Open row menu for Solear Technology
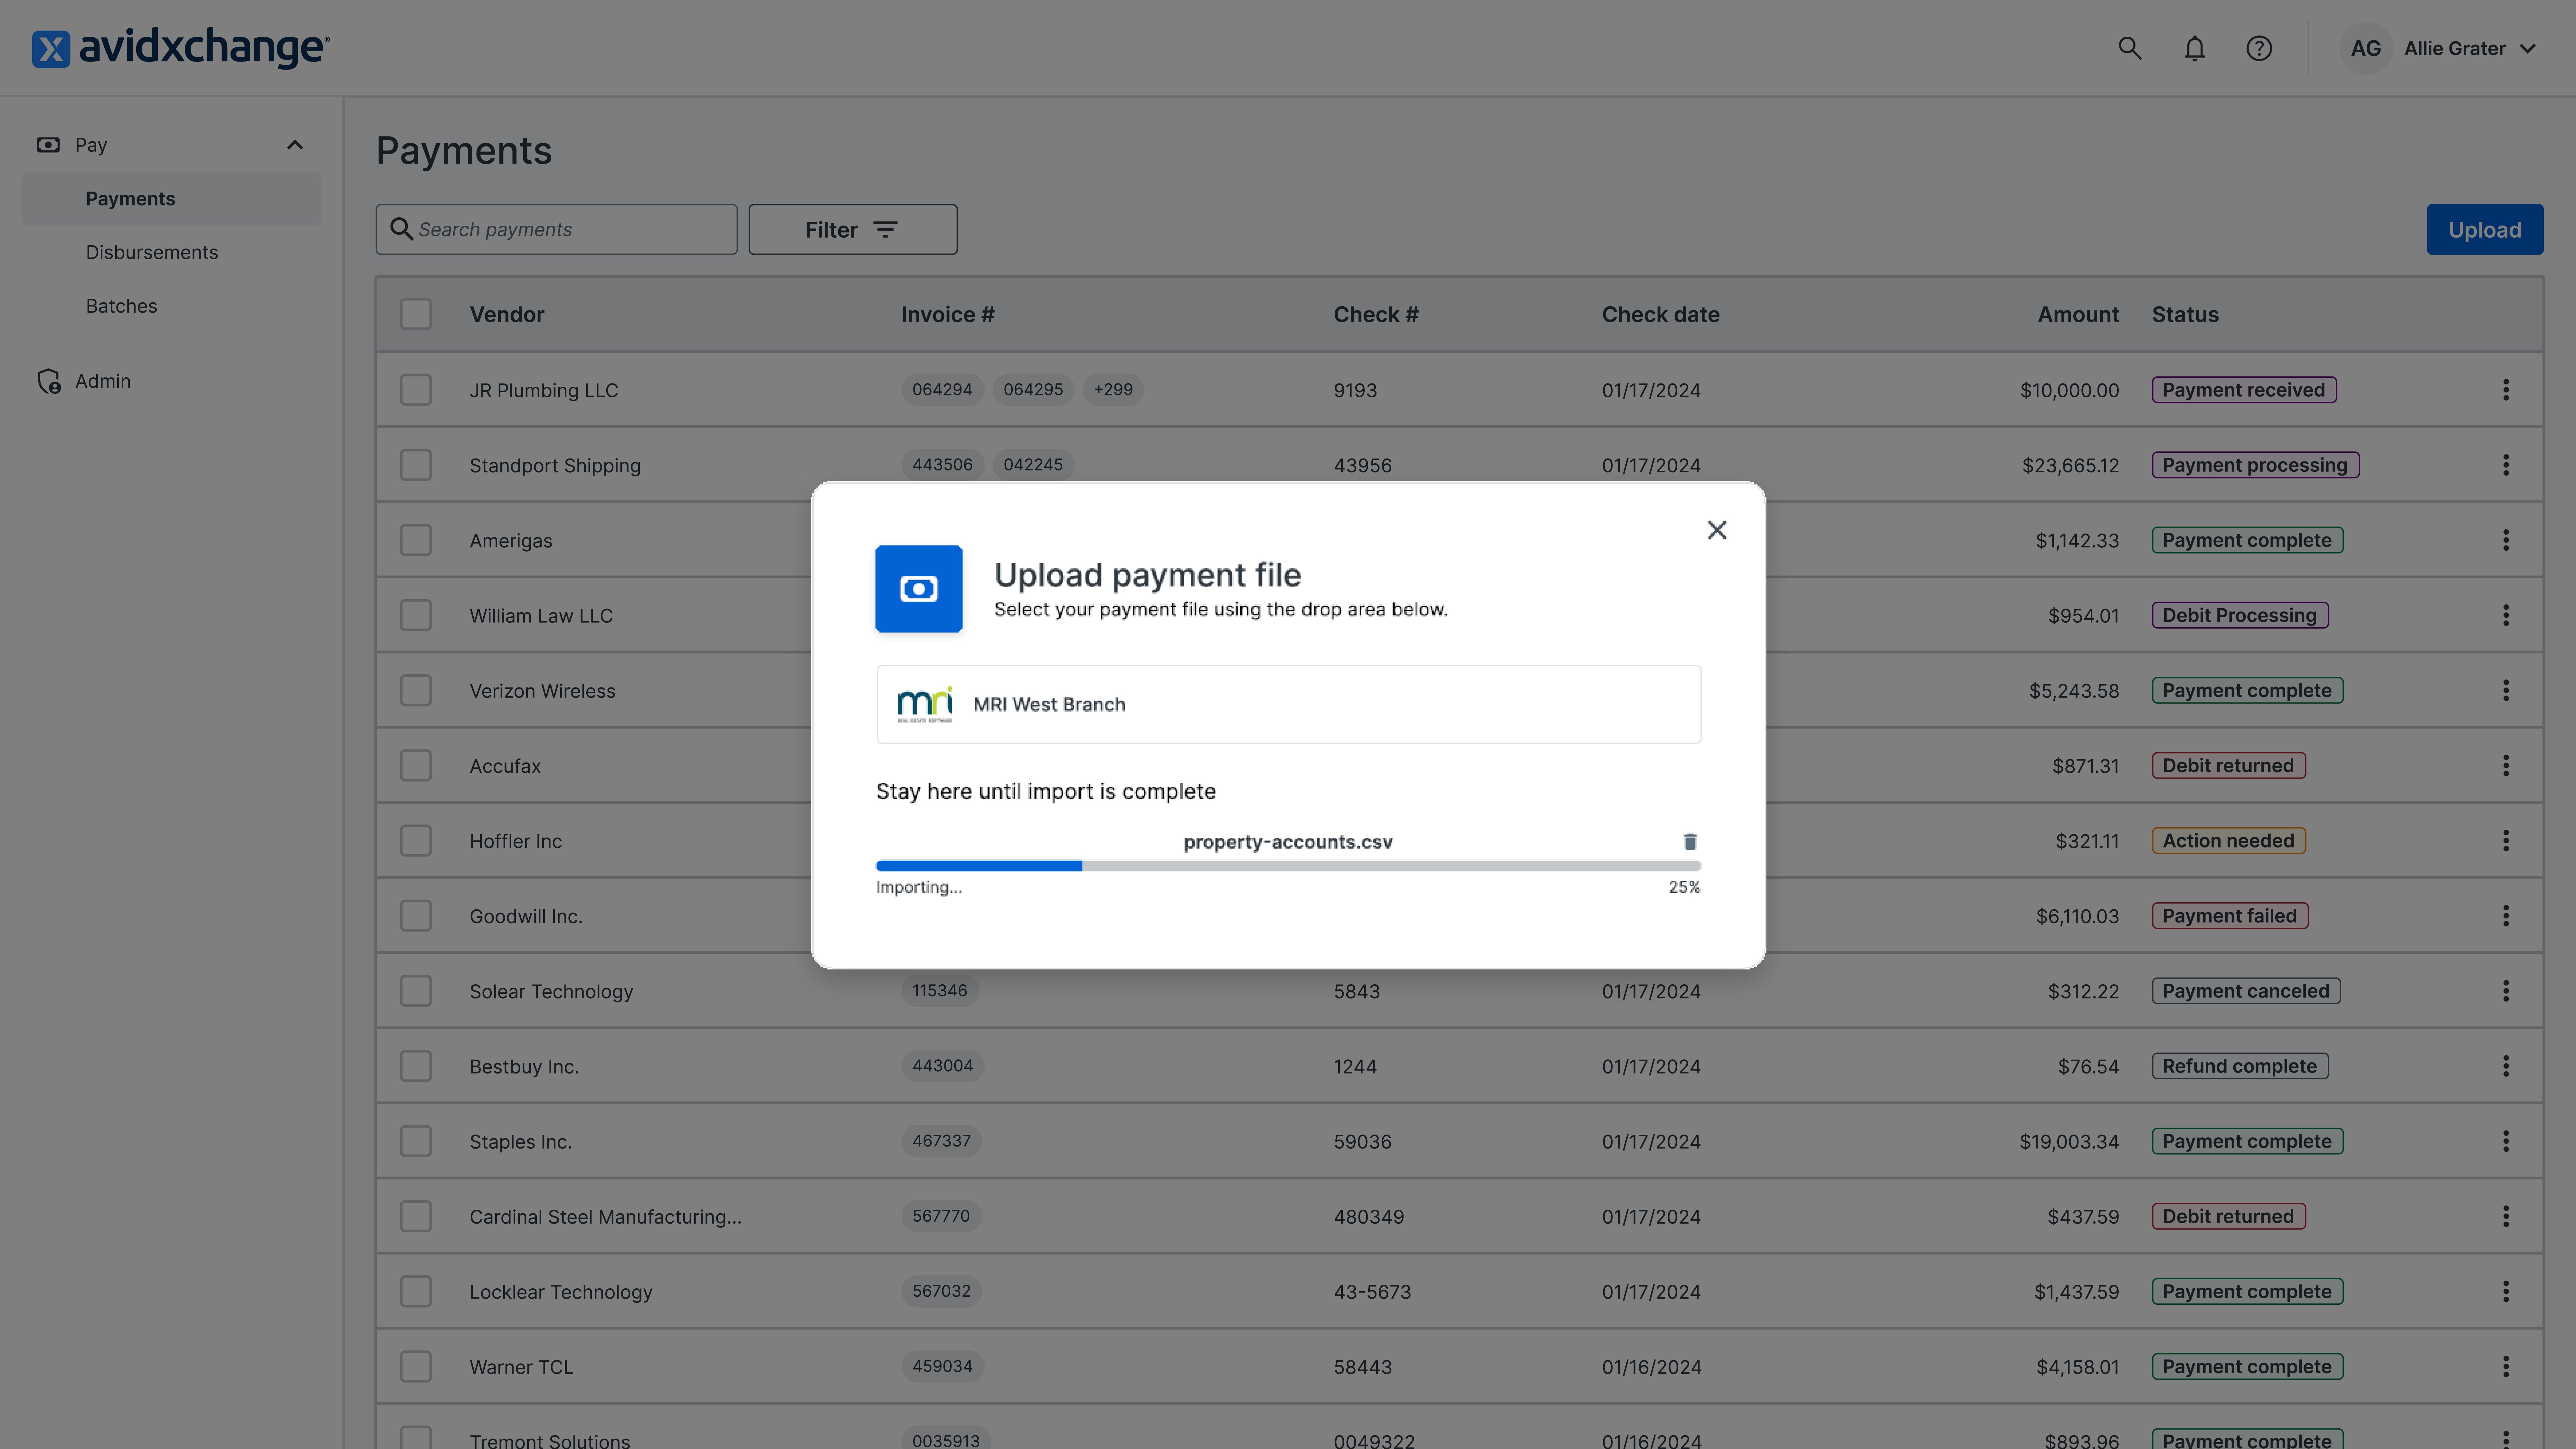Viewport: 2576px width, 1449px height. click(x=2506, y=991)
